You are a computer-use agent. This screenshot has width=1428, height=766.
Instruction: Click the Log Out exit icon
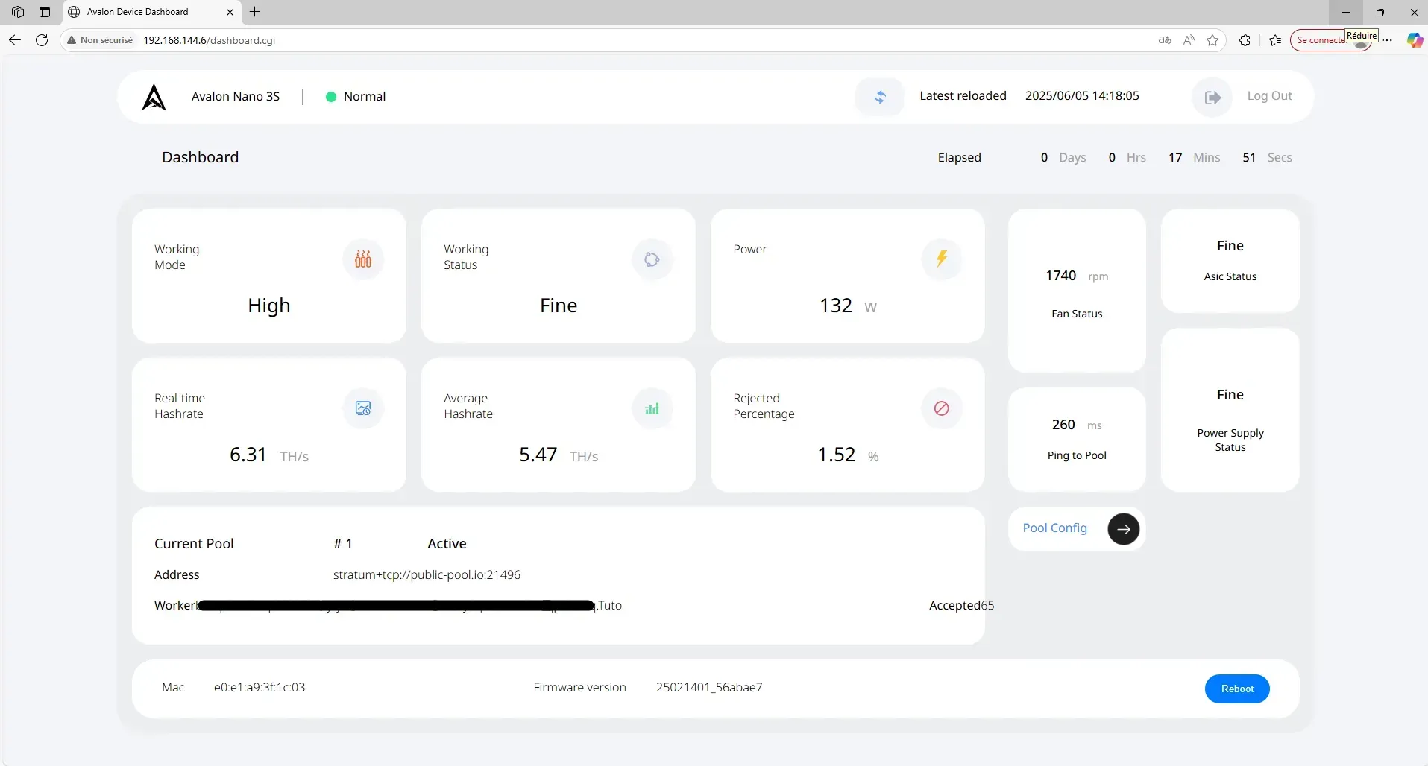[x=1212, y=97]
